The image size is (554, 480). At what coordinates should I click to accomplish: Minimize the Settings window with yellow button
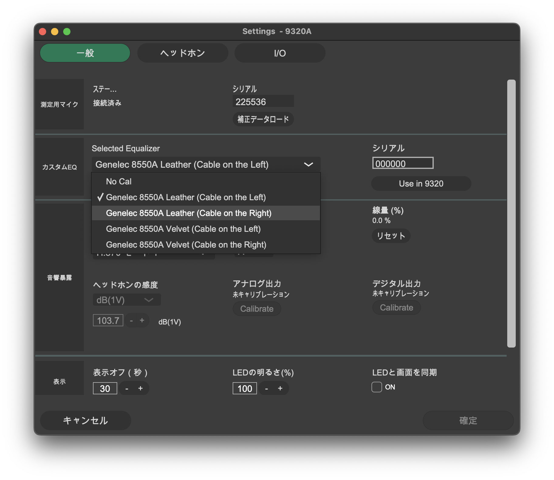pos(55,32)
